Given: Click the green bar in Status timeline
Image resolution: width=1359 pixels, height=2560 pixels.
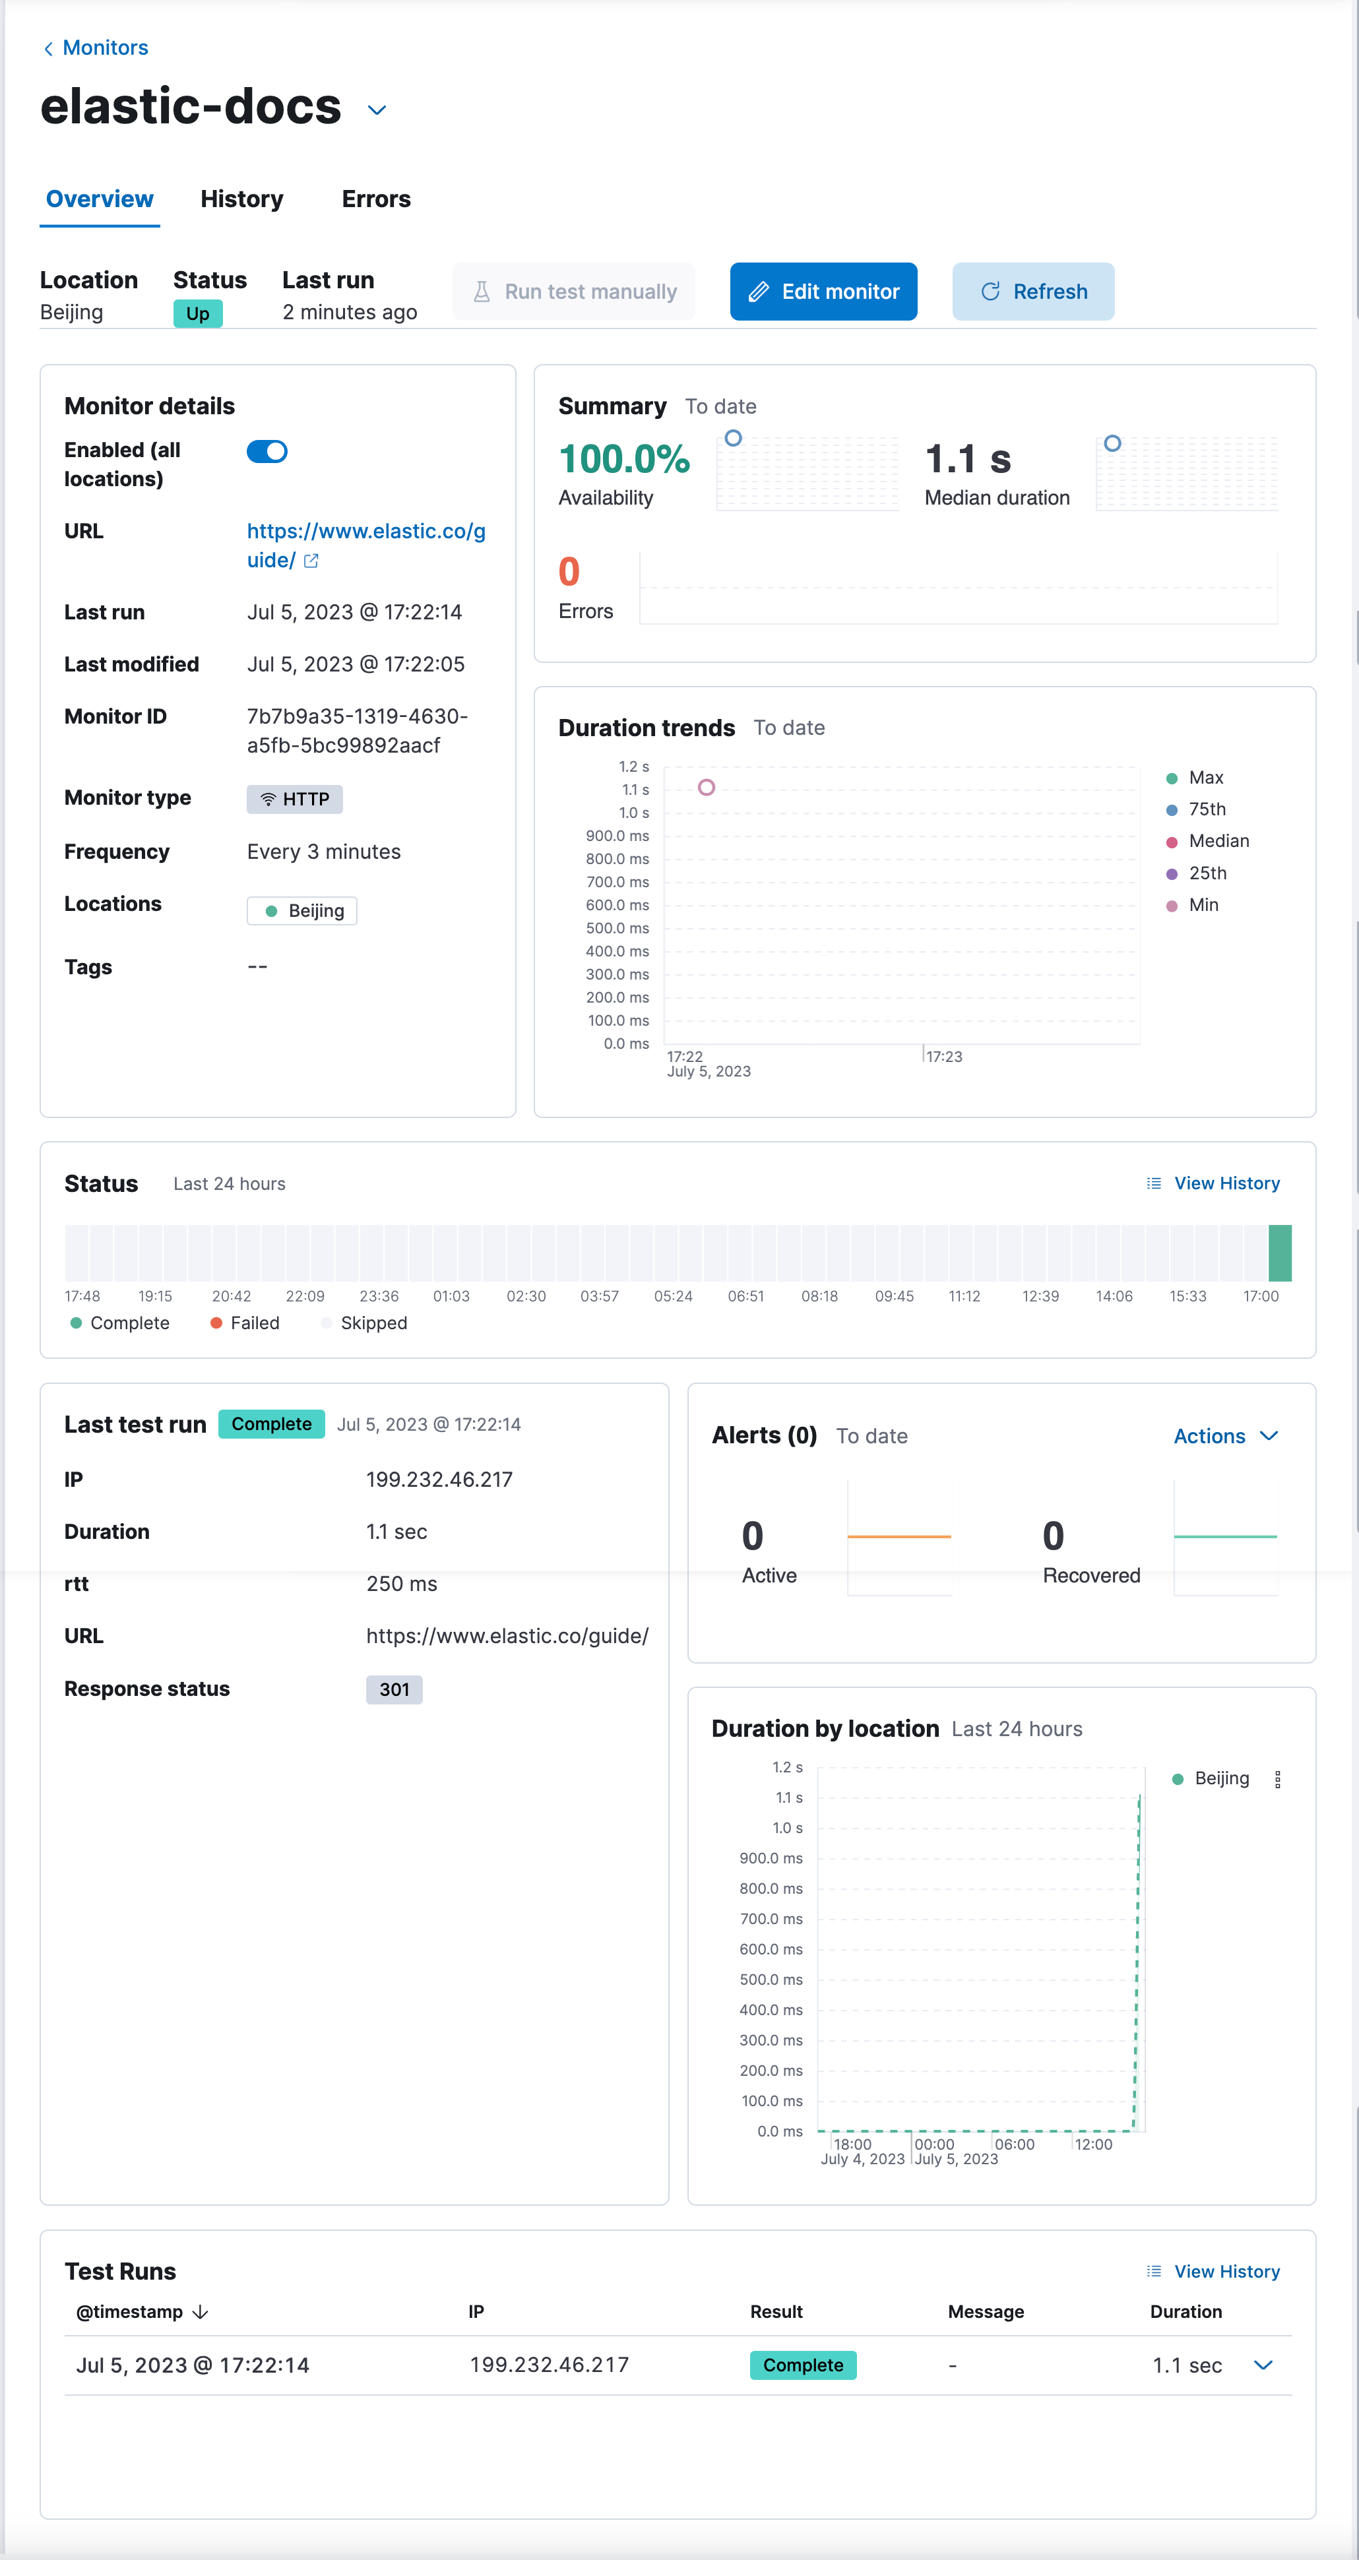Looking at the screenshot, I should 1279,1252.
